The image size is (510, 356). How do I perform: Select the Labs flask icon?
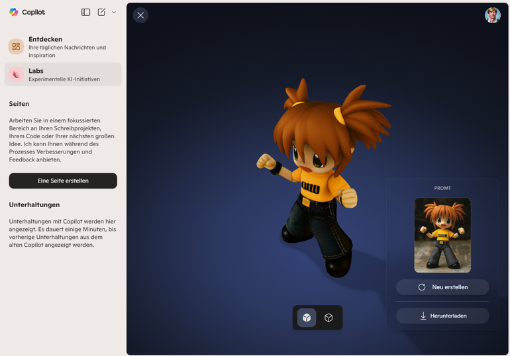[x=16, y=74]
